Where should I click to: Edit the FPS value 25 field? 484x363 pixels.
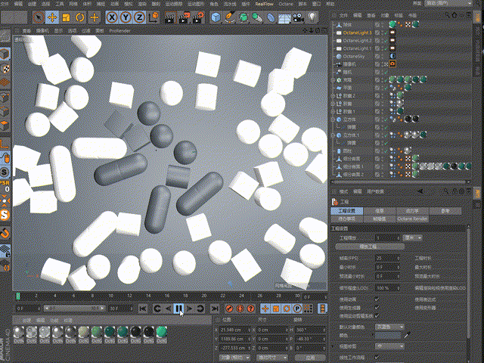tap(387, 258)
